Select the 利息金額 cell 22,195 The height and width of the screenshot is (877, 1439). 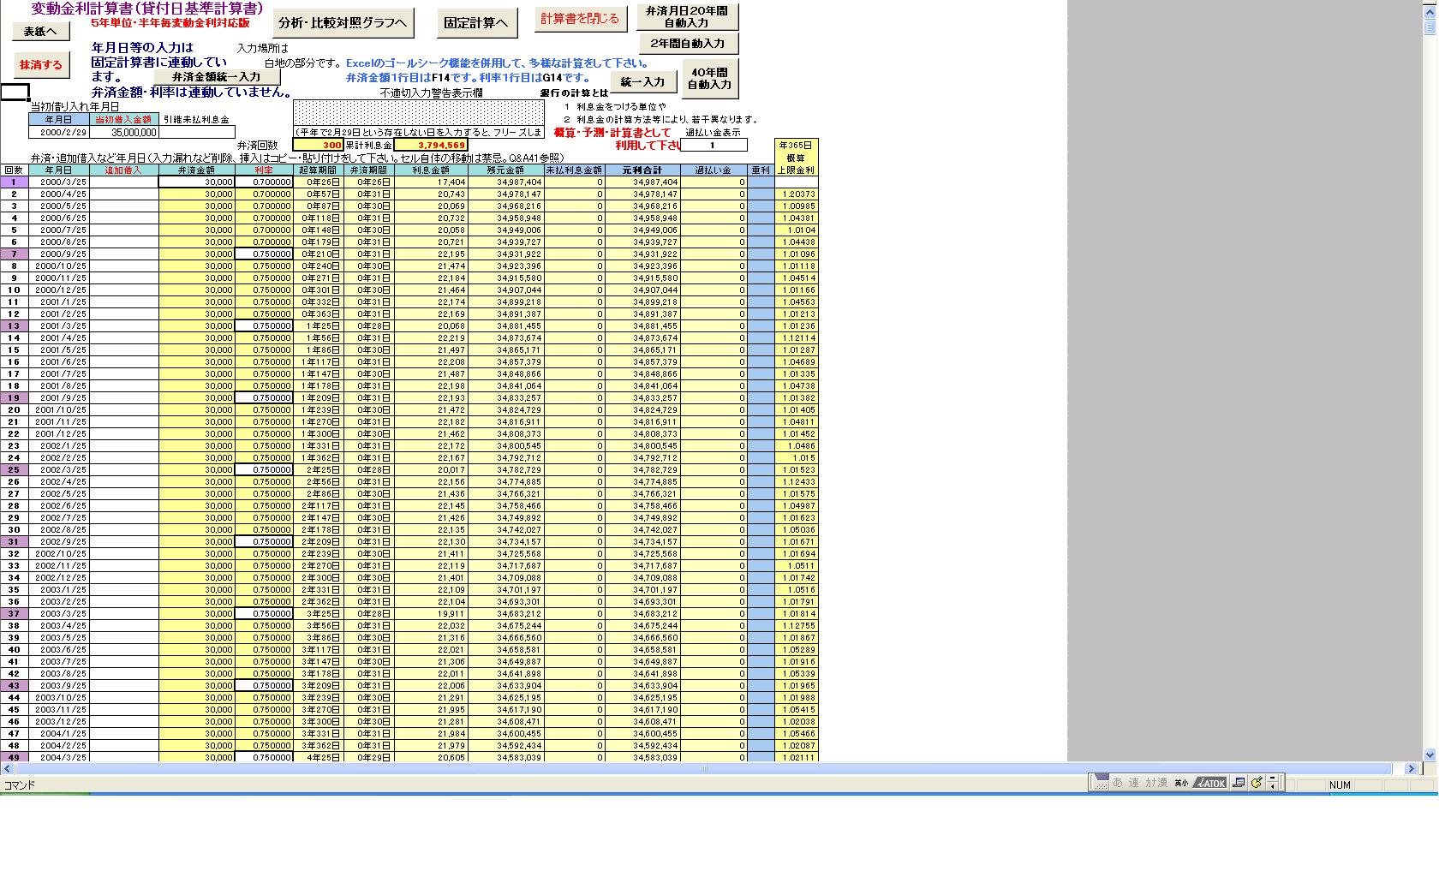pyautogui.click(x=431, y=254)
